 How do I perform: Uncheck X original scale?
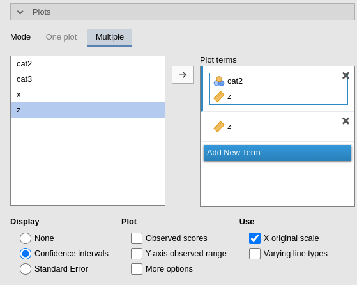point(255,238)
